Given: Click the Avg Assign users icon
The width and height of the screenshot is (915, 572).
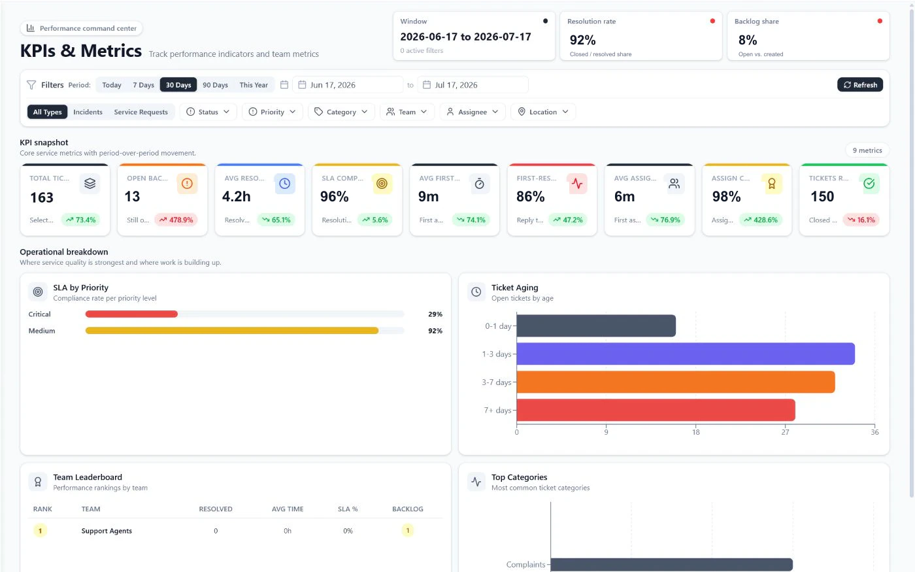Looking at the screenshot, I should [x=674, y=184].
